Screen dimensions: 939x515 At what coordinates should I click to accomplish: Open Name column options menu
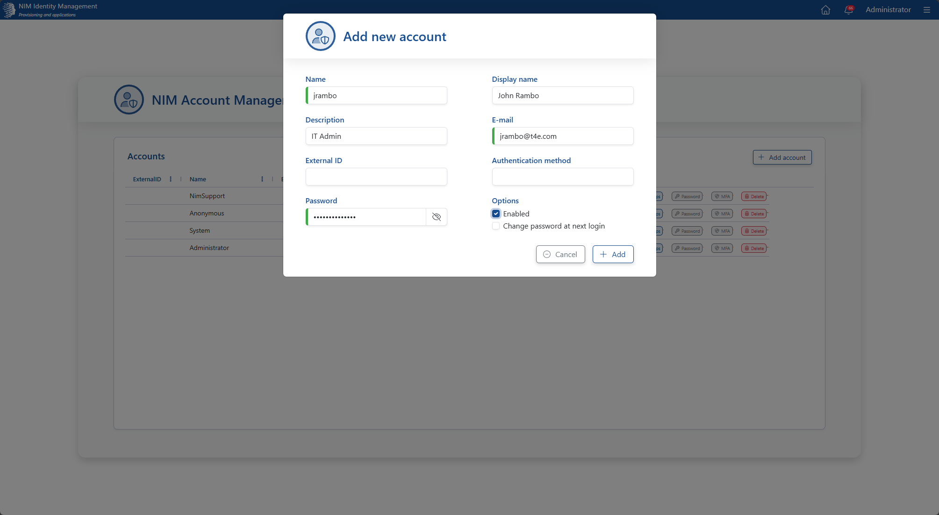point(262,179)
